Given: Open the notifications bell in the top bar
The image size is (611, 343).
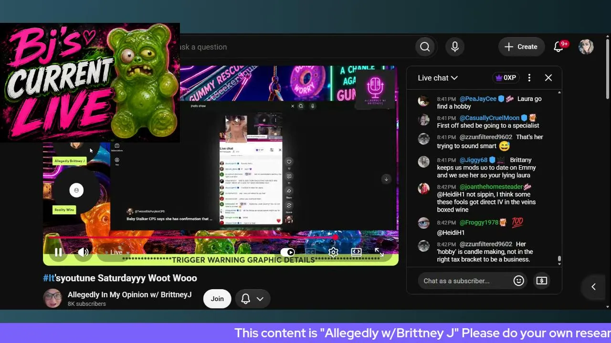Looking at the screenshot, I should coord(559,47).
